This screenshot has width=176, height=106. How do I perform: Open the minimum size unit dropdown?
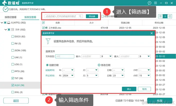tap(107, 56)
